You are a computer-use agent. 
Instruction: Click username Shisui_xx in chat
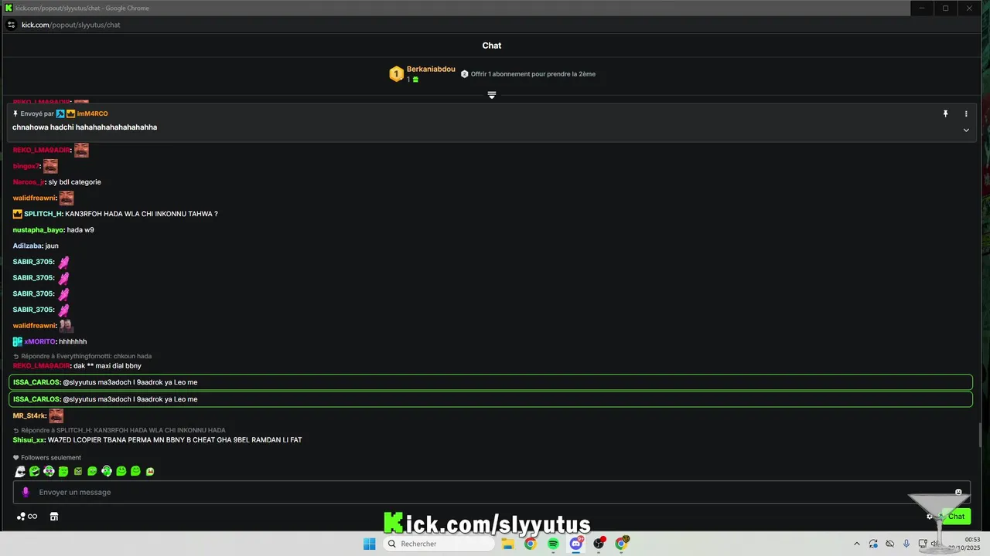coord(29,440)
